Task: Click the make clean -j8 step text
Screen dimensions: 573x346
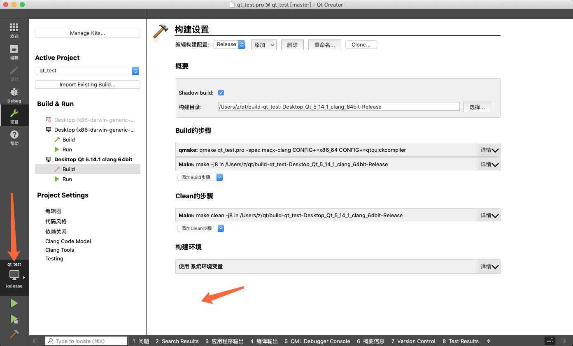Action: 291,215
